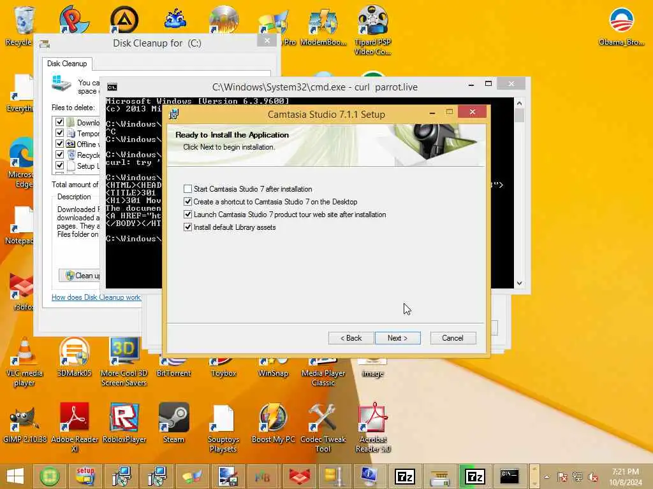Open Windows Start button
653x489 pixels.
click(x=15, y=476)
